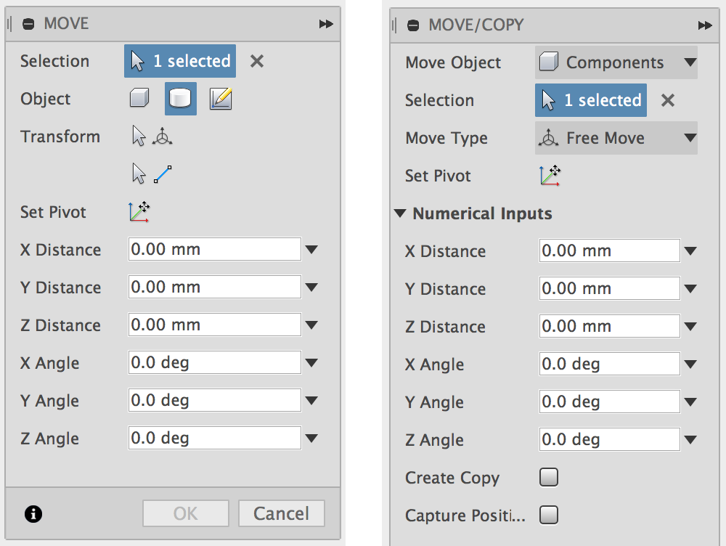This screenshot has height=546, width=726.
Task: Select the Sketch Objects icon with pencil
Action: pos(221,99)
